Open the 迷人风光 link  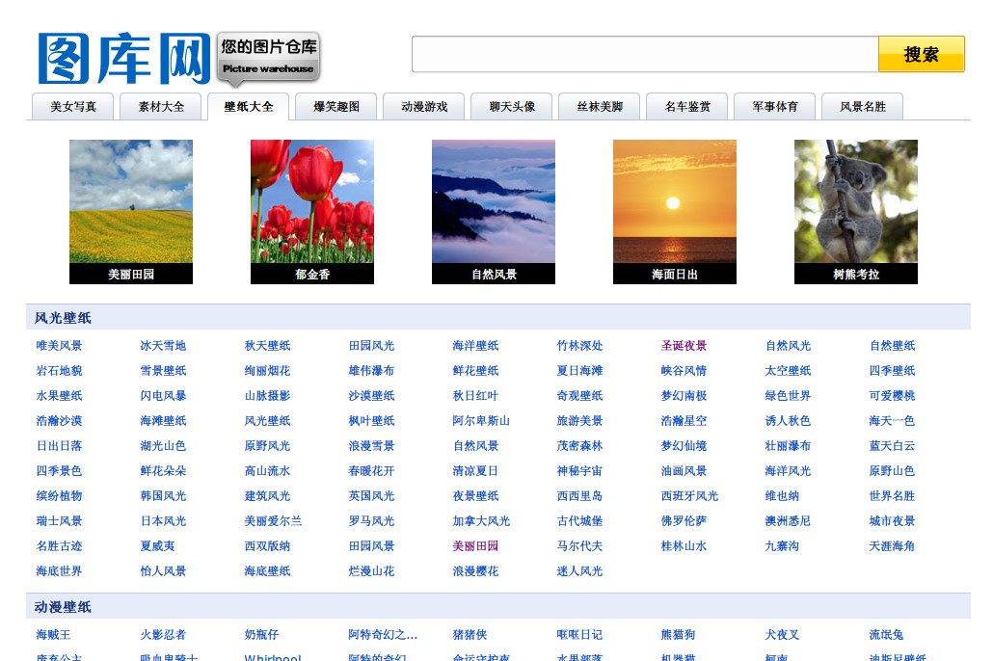(579, 571)
